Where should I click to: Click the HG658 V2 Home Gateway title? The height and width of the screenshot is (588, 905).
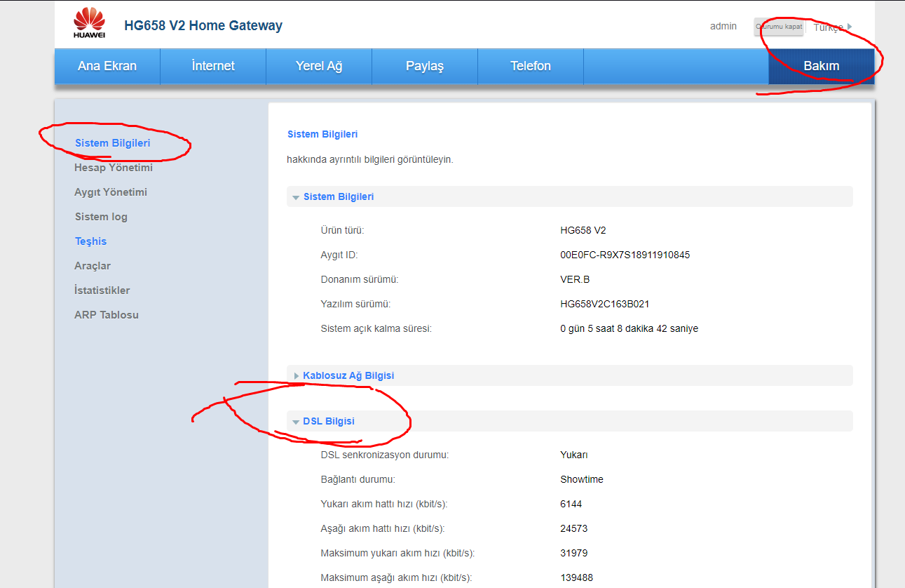pyautogui.click(x=203, y=26)
